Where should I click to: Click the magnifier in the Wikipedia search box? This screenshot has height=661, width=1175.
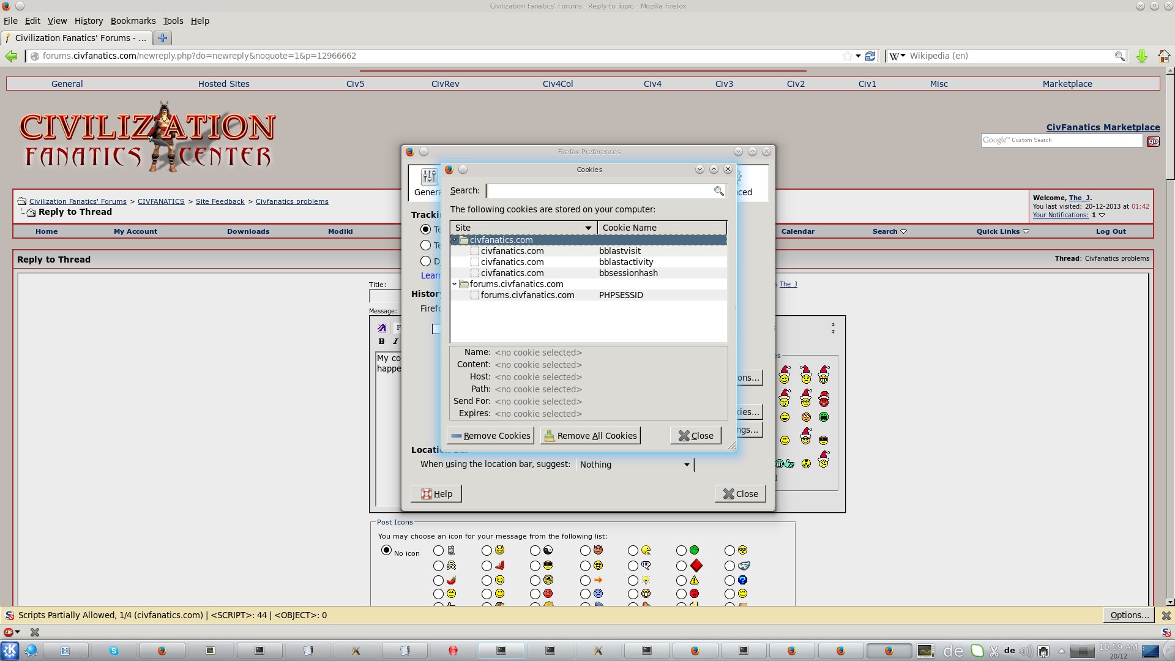click(1119, 56)
